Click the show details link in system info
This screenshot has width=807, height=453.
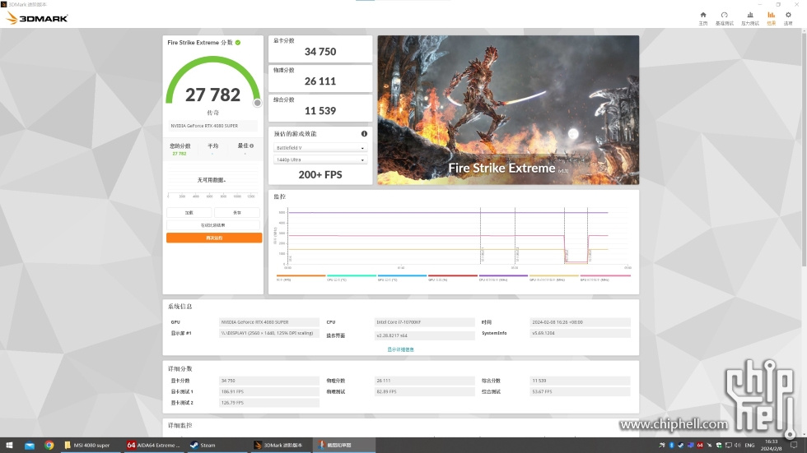(400, 349)
